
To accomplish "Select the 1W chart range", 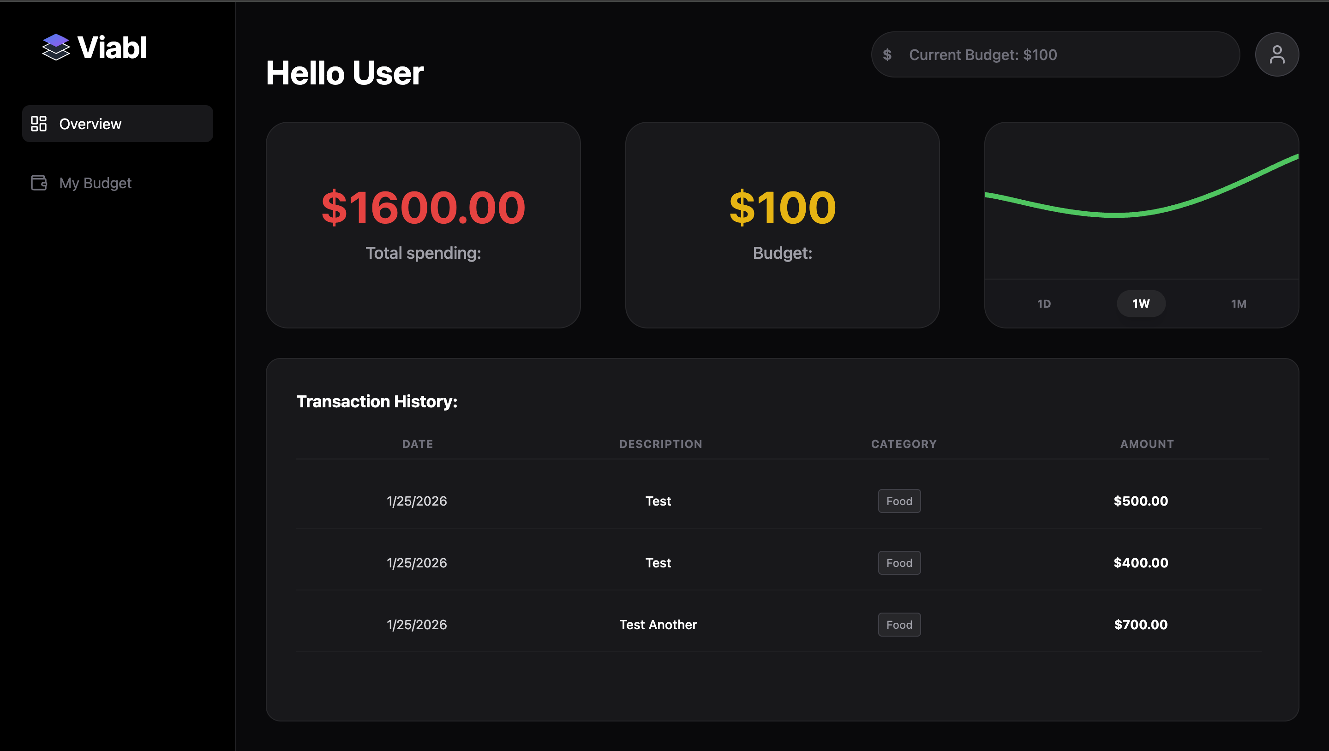I will click(1141, 304).
